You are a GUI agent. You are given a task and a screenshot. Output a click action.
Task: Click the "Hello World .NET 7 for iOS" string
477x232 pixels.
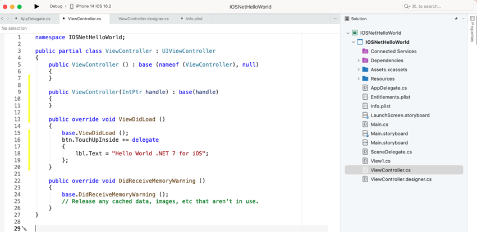point(159,154)
